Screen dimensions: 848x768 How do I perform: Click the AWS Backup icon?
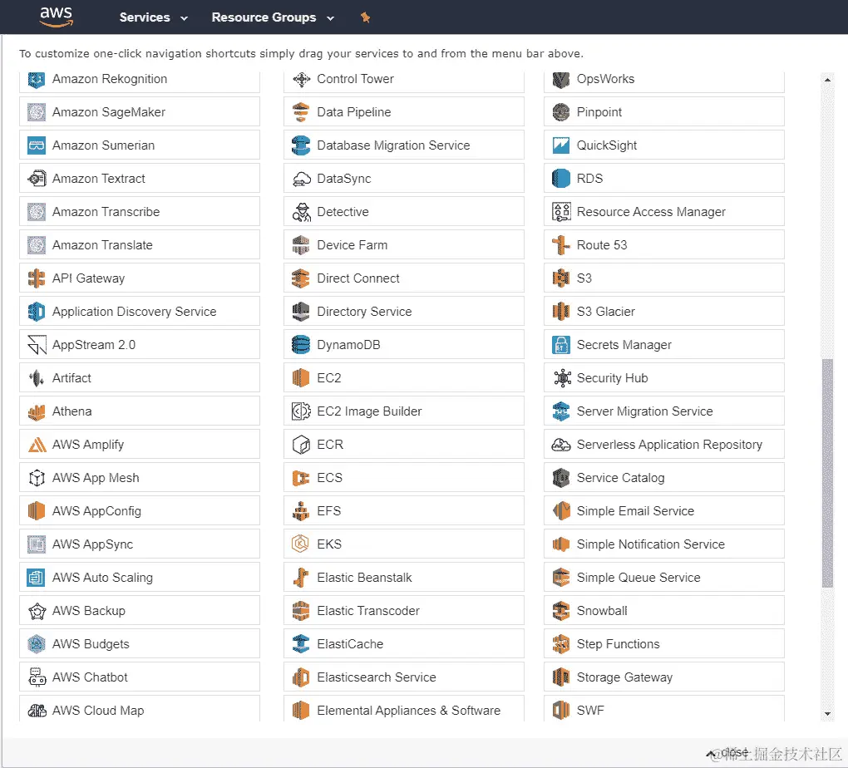(37, 611)
